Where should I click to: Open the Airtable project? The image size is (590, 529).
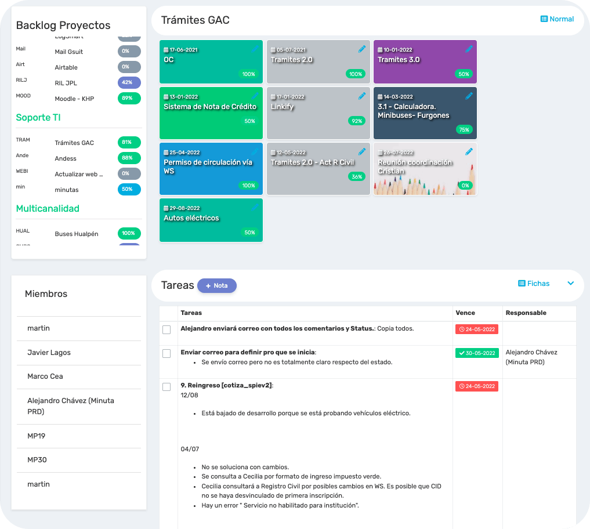pos(66,67)
